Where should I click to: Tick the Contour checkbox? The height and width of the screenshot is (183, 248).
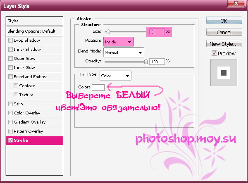(16, 86)
